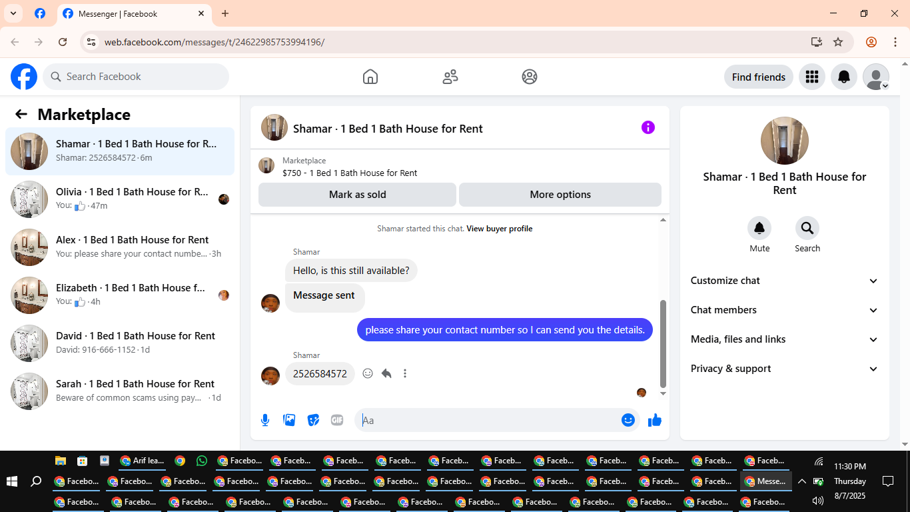910x512 pixels.
Task: Click the Find friends button
Action: (759, 77)
